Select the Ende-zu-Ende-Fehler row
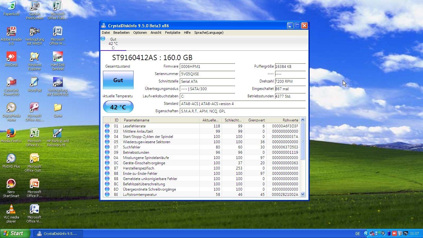The height and width of the screenshot is (238, 423). tap(202, 173)
